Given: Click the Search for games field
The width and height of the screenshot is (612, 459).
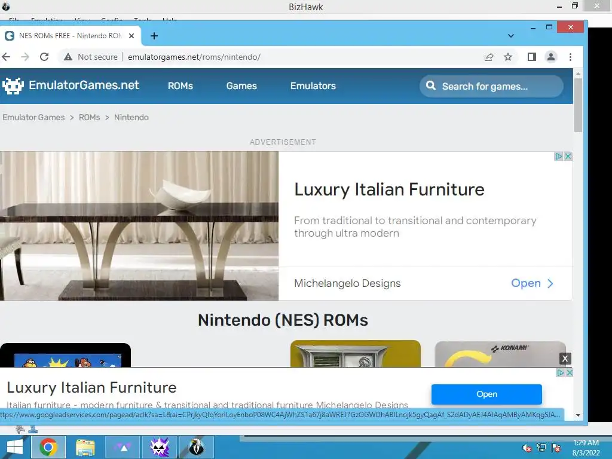Looking at the screenshot, I should pos(491,86).
